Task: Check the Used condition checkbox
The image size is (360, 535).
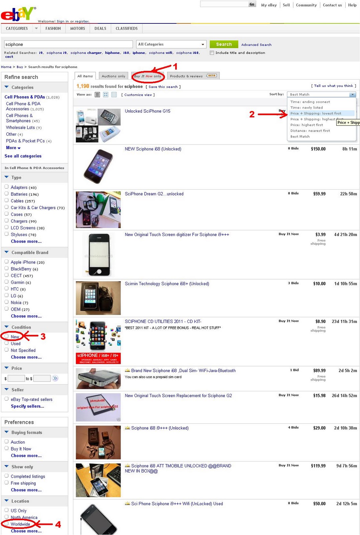Action: 6,343
